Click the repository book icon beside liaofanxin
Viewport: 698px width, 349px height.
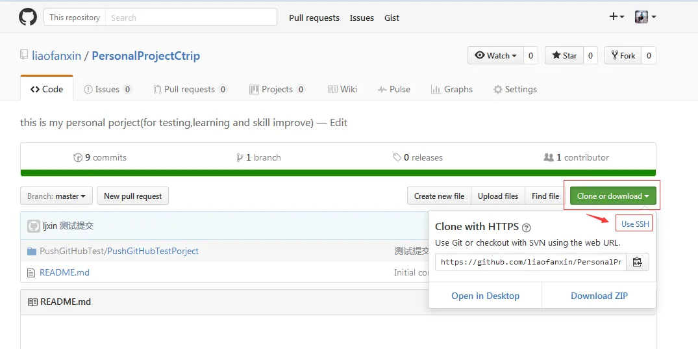click(24, 55)
